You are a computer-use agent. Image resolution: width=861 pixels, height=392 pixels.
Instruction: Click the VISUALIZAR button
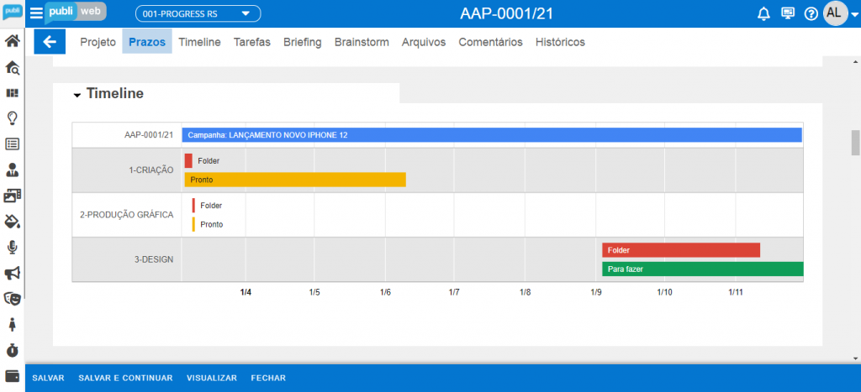tap(212, 378)
